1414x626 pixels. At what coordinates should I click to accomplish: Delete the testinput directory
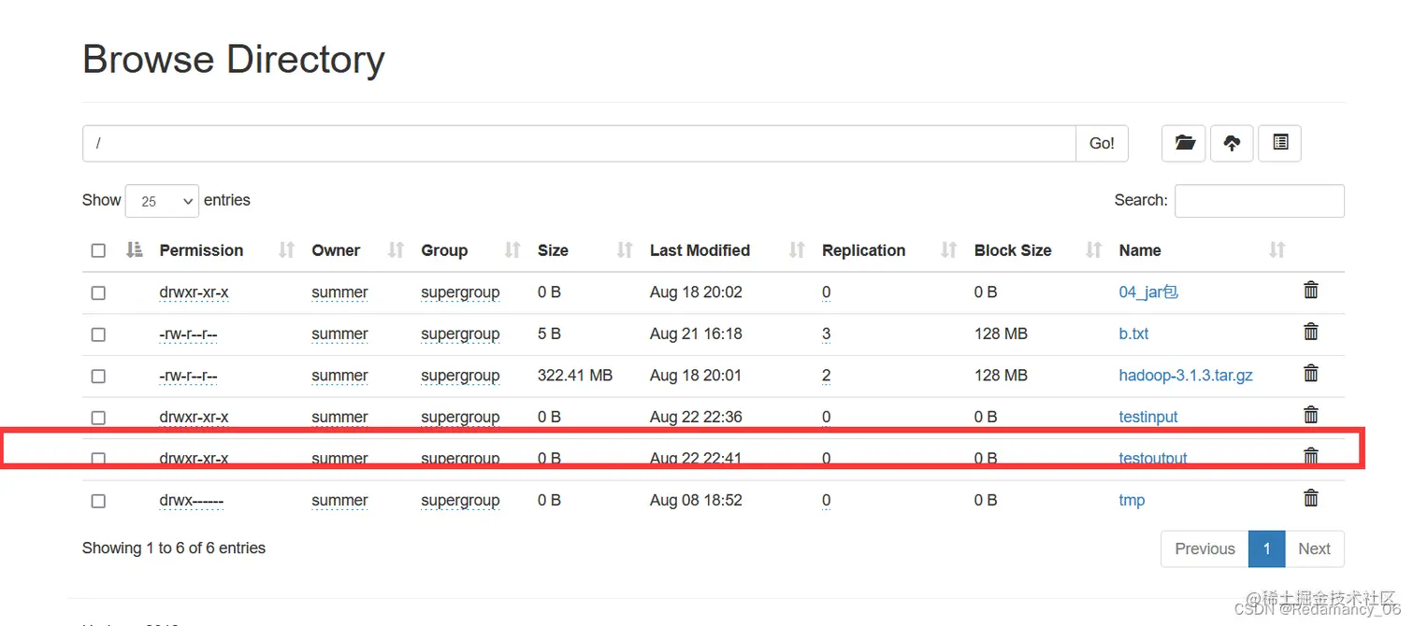pyautogui.click(x=1311, y=415)
